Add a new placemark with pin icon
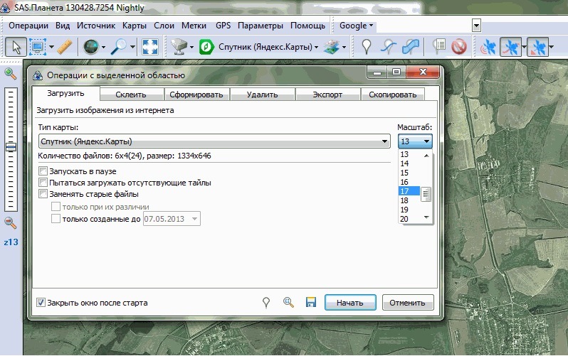568x356 pixels. coord(367,47)
